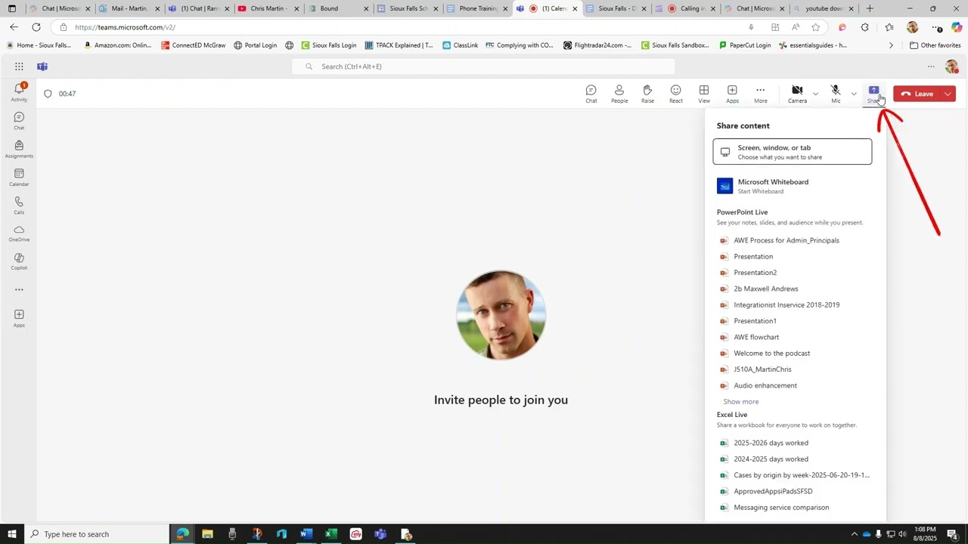Expand more bookmarks chevron
Screen dimensions: 968x544
click(x=891, y=45)
